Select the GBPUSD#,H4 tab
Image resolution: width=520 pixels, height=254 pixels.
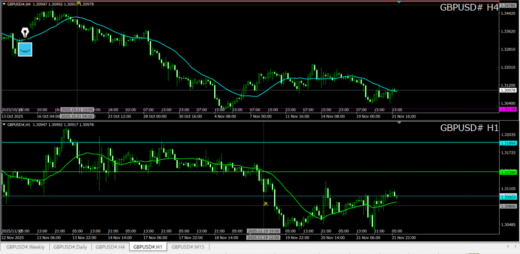[x=110, y=247]
